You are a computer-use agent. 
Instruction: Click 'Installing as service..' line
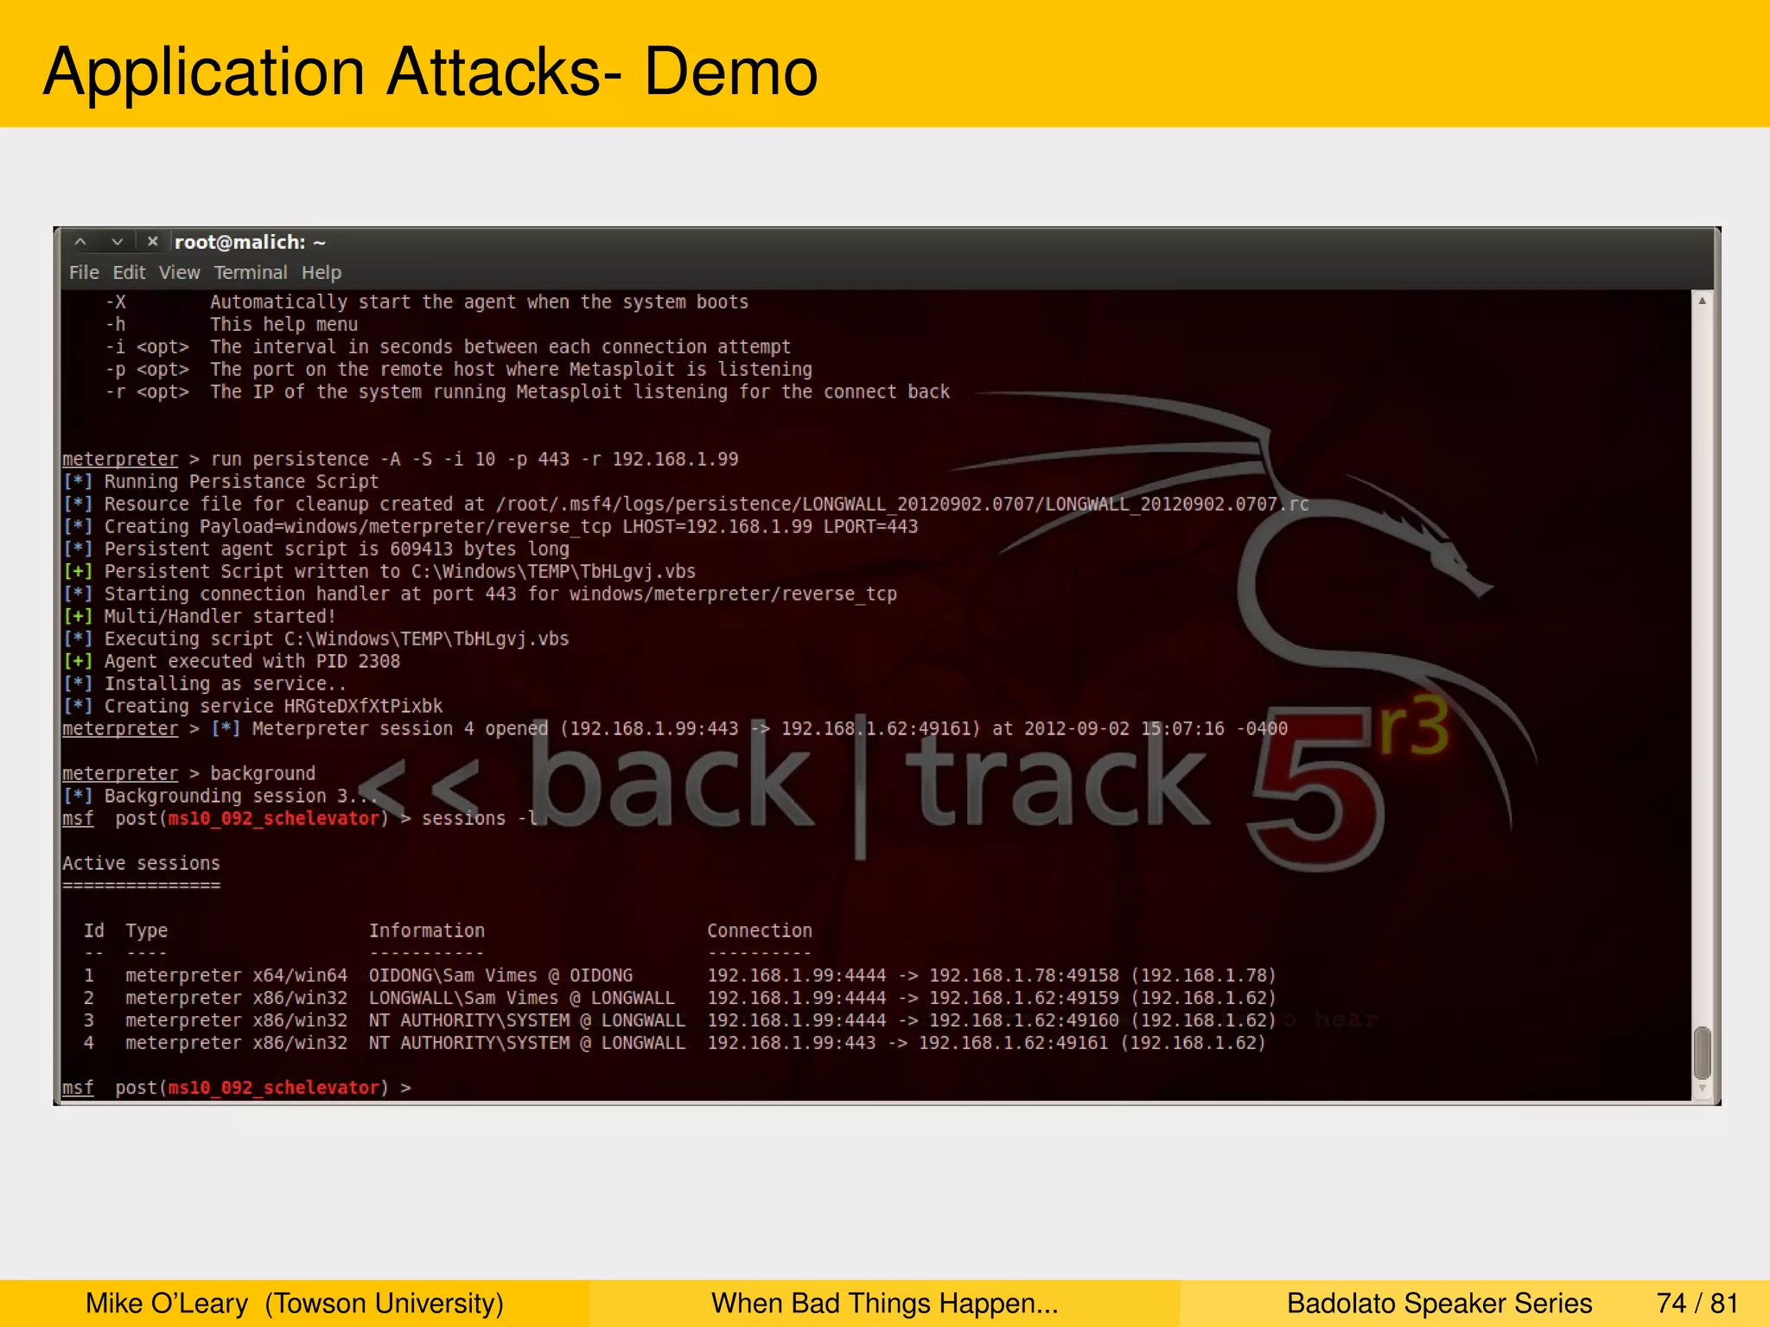pyautogui.click(x=204, y=684)
